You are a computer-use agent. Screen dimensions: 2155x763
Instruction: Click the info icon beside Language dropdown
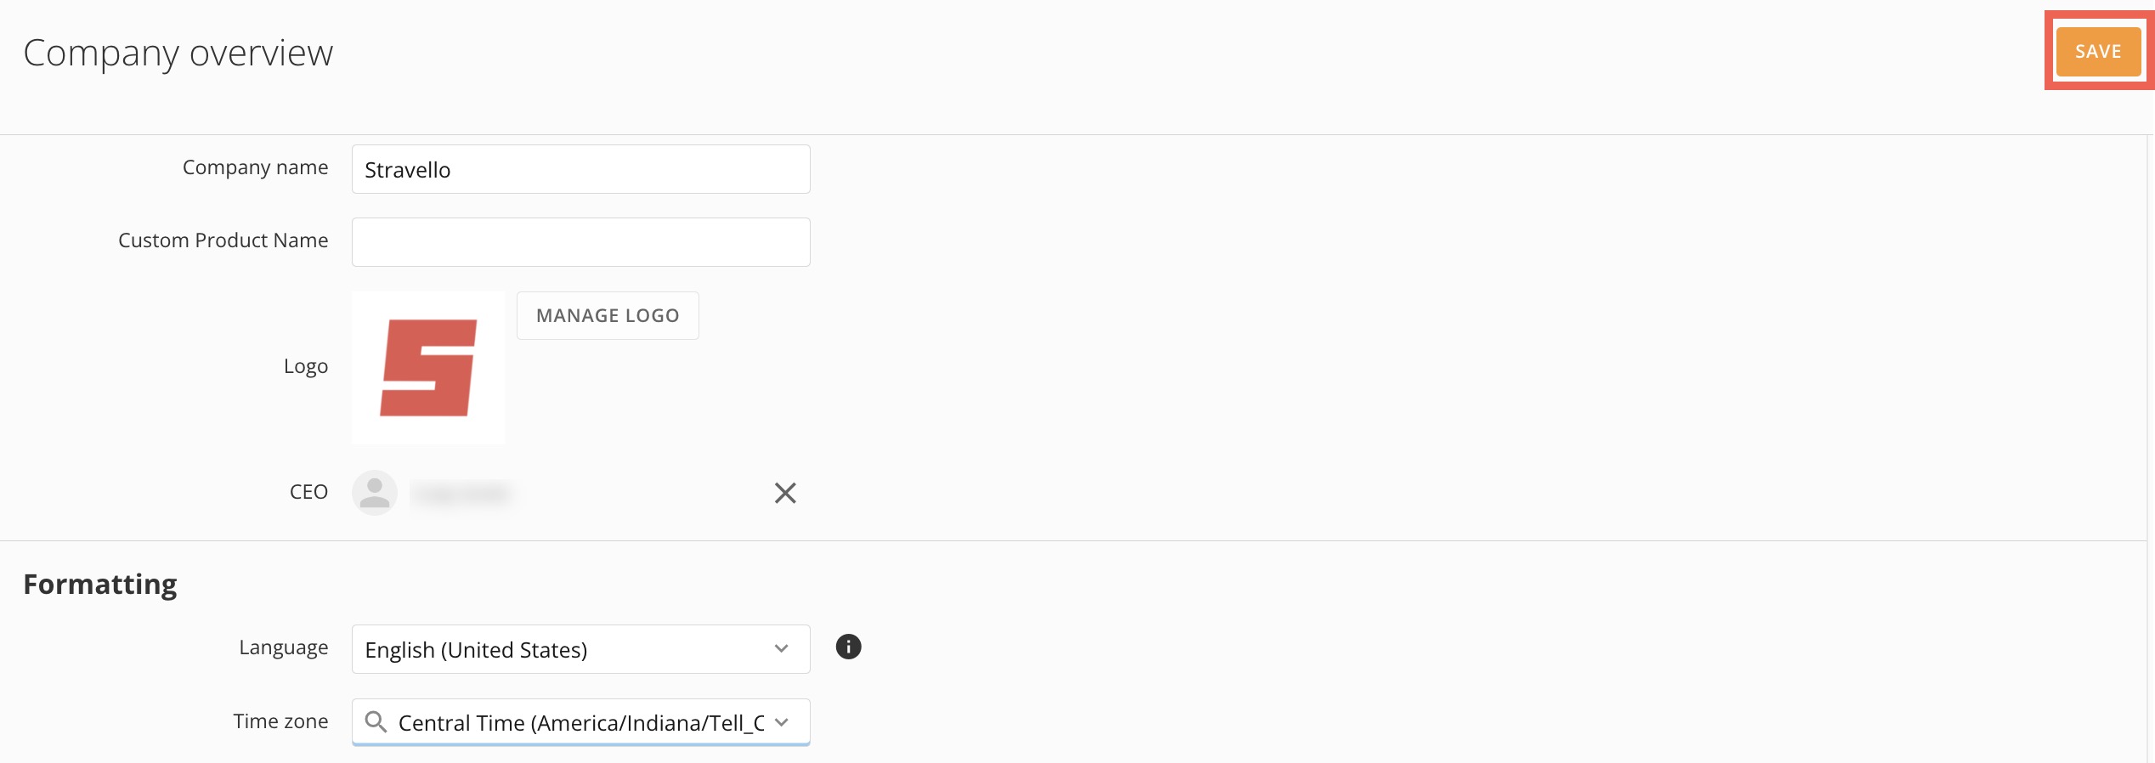tap(848, 647)
